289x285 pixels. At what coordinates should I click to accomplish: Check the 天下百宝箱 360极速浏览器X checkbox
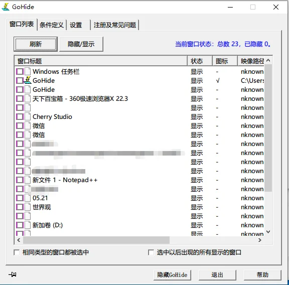tap(20, 98)
